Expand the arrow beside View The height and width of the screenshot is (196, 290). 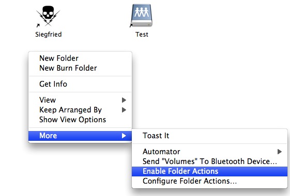point(124,100)
